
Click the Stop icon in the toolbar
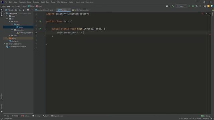point(200,6)
